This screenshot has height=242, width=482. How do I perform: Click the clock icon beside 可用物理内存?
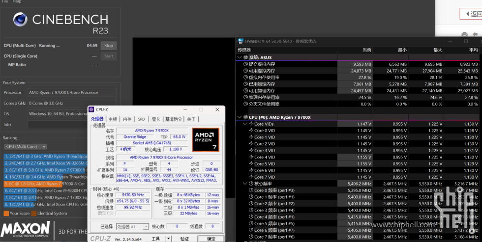pyautogui.click(x=245, y=90)
